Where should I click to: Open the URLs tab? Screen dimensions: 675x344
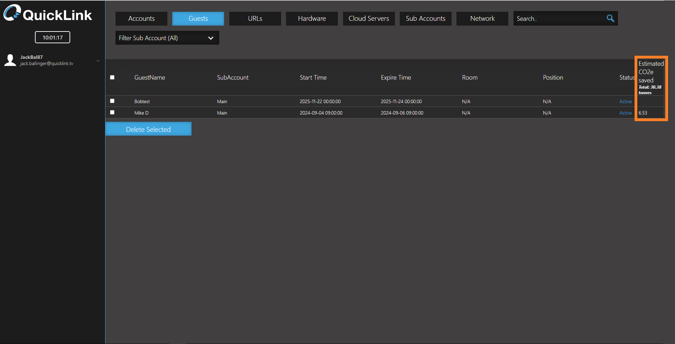click(255, 19)
